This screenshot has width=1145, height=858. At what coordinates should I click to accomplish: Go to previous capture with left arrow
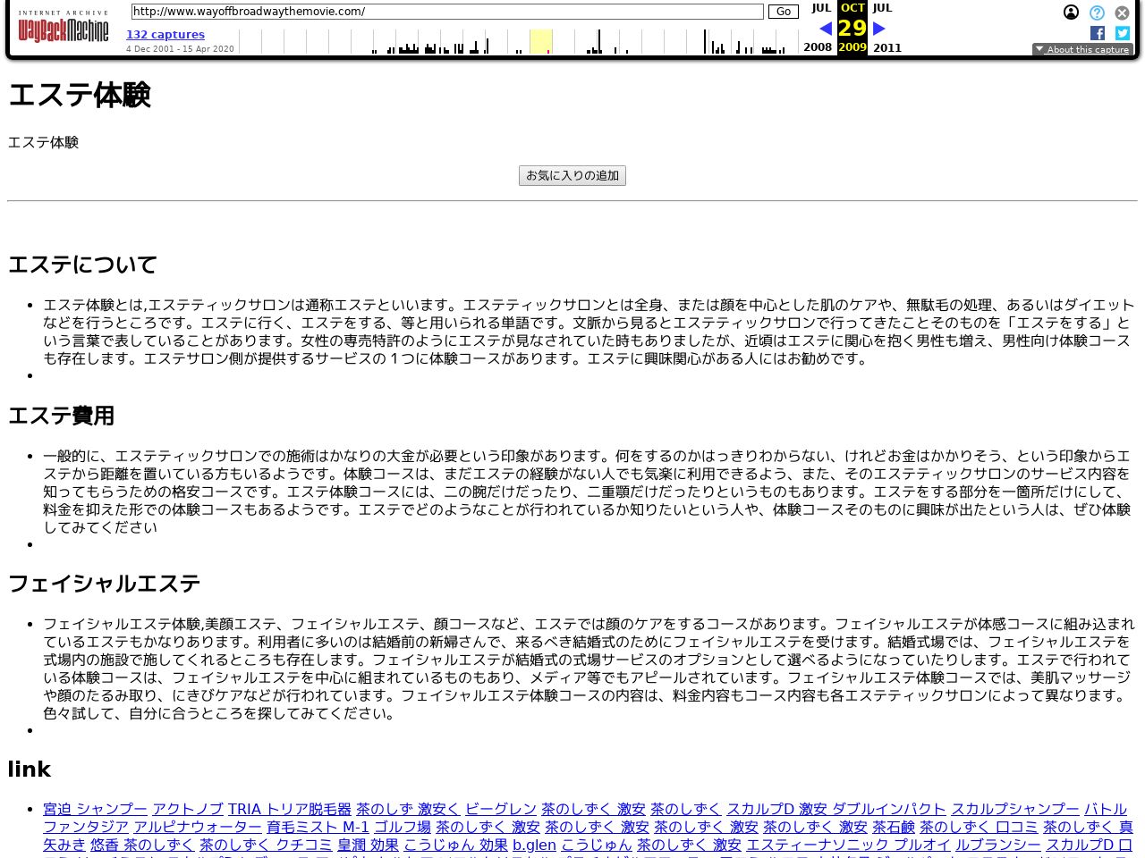(x=825, y=29)
